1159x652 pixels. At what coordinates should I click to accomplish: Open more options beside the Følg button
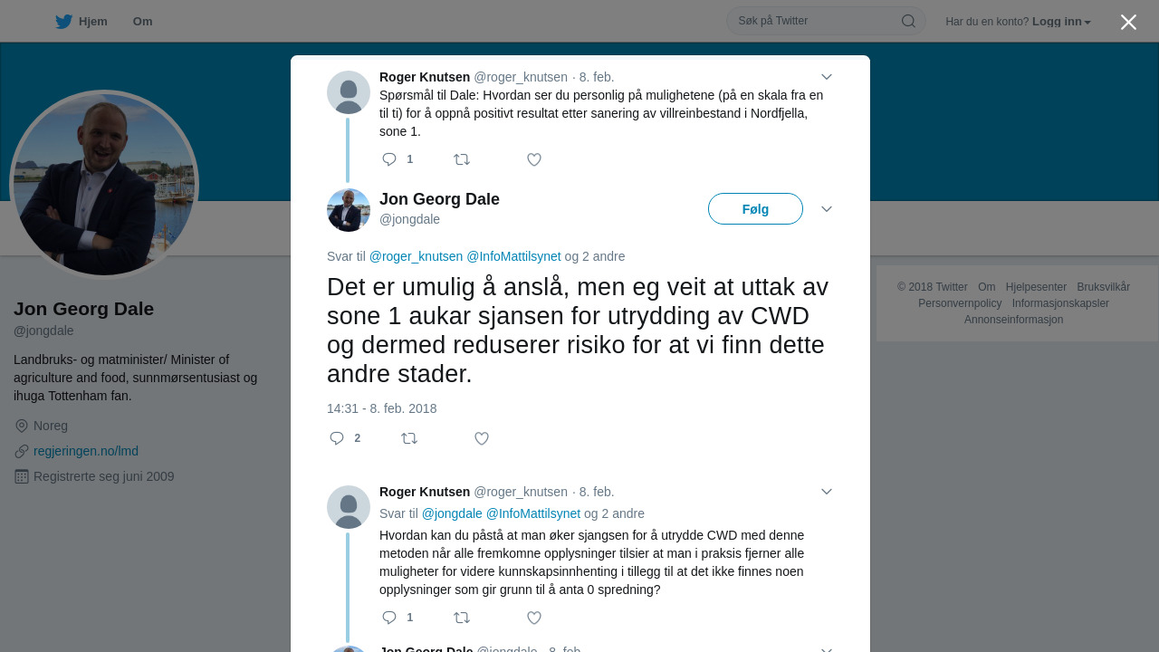coord(827,209)
